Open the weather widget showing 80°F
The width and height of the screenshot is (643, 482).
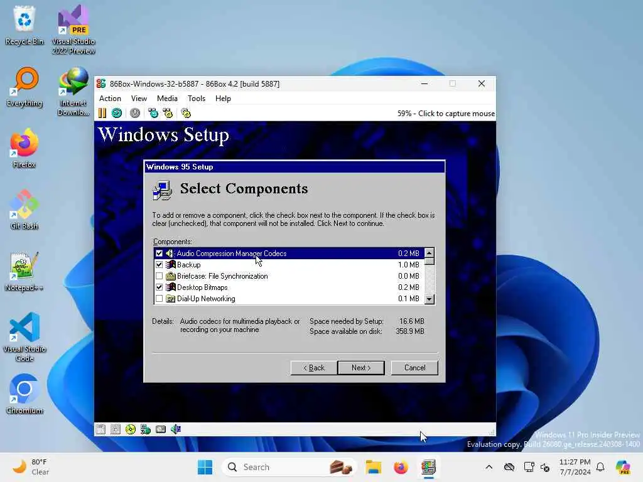tap(31, 467)
